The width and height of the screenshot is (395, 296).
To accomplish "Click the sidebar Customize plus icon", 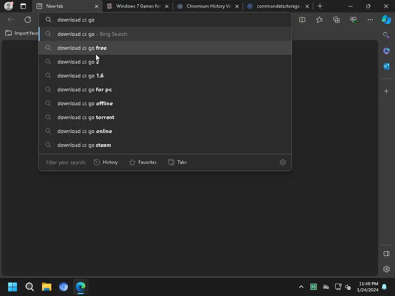I will tap(386, 91).
